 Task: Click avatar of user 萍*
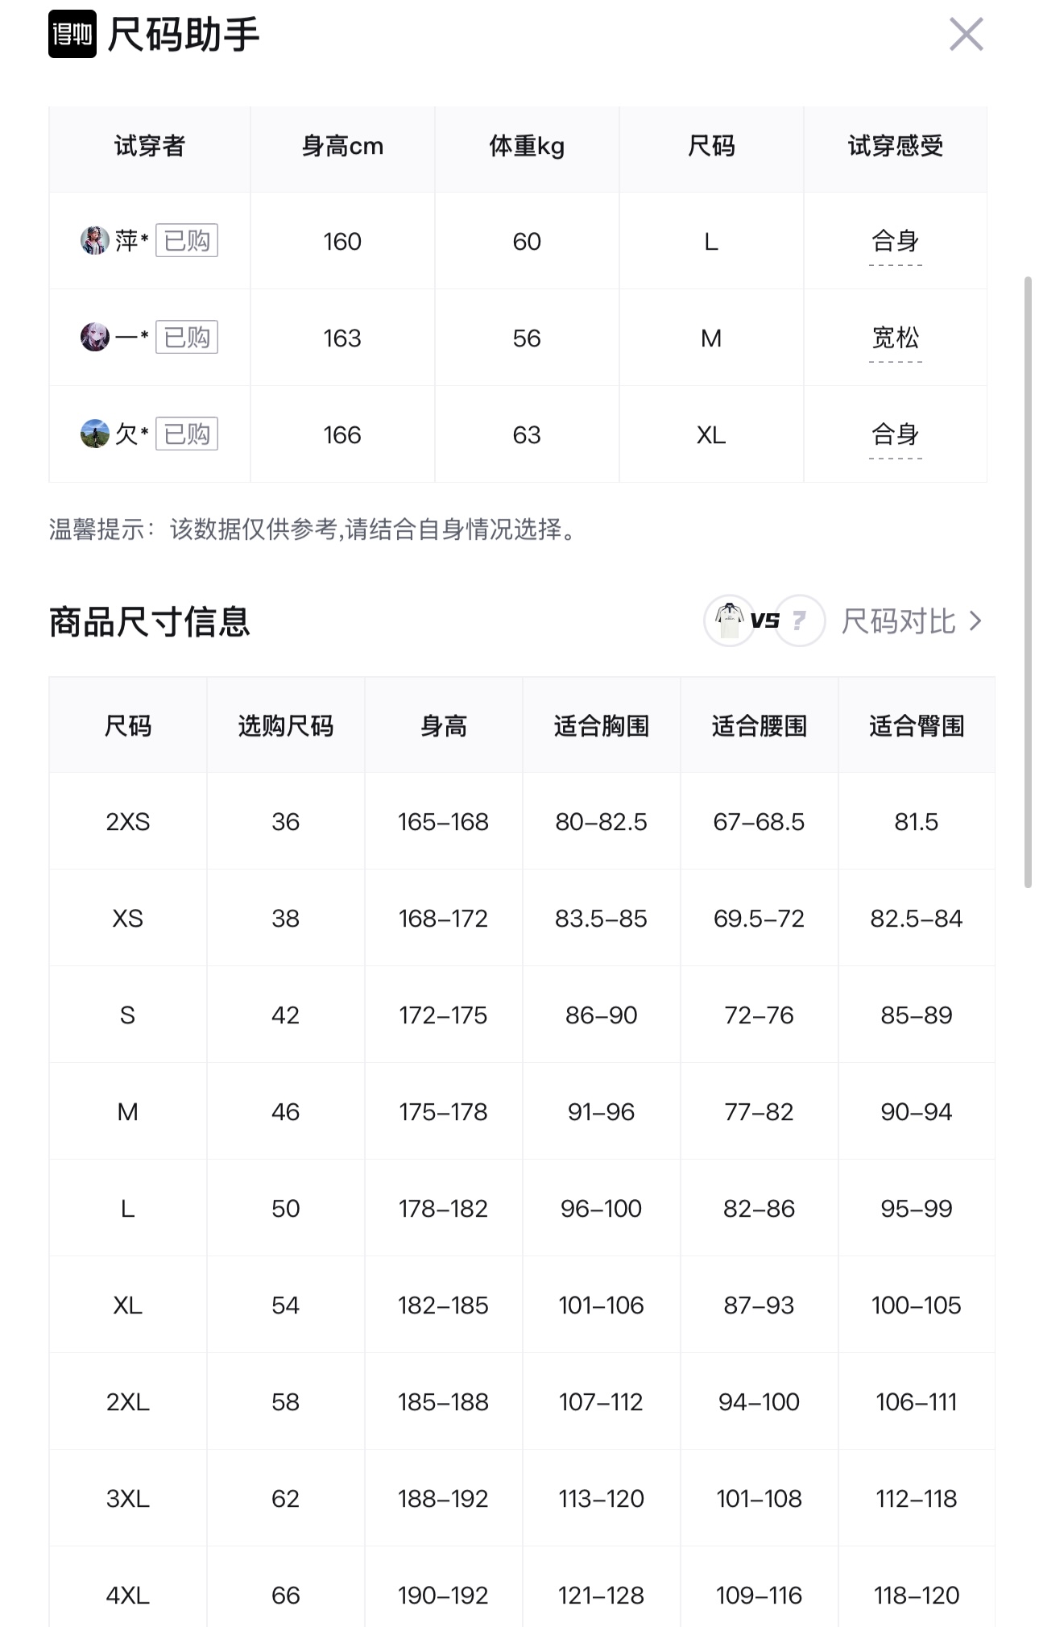[95, 240]
